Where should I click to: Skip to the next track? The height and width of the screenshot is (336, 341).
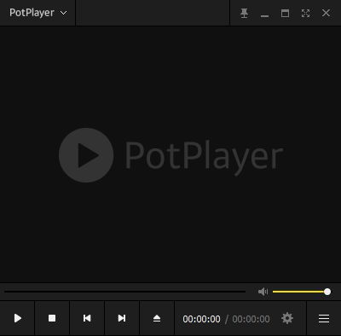(x=122, y=318)
